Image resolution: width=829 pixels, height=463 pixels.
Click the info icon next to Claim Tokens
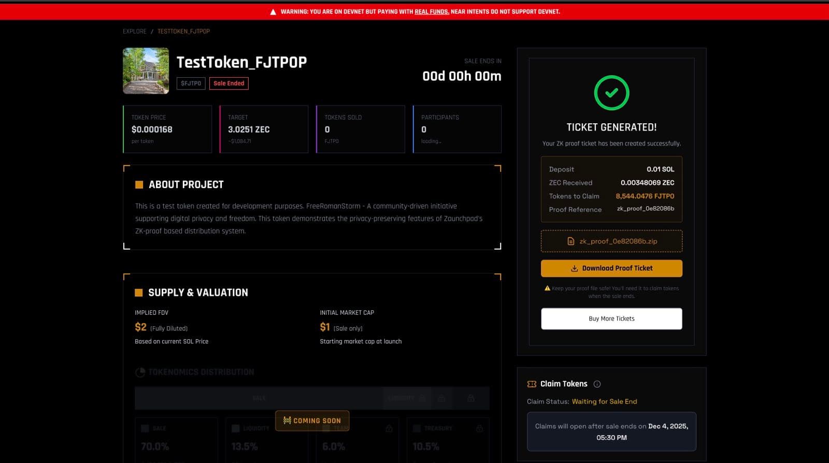(597, 384)
